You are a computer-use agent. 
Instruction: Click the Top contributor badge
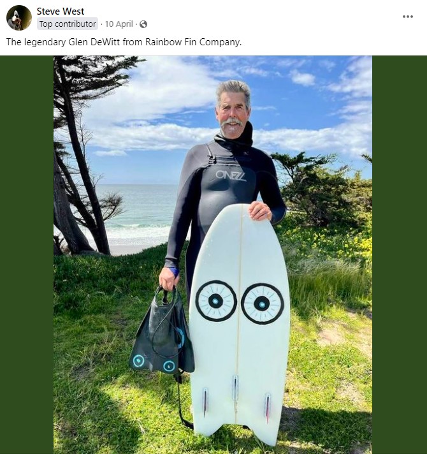(x=67, y=24)
